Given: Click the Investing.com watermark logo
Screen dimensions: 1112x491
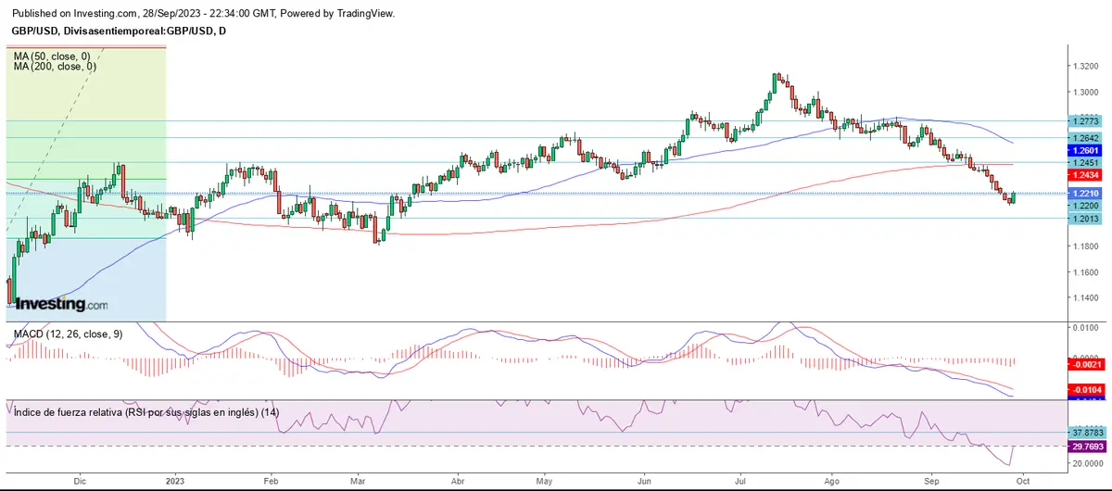Looking at the screenshot, I should coord(64,304).
